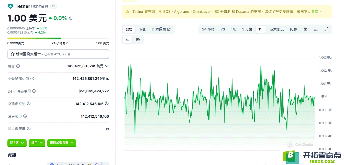The image size is (344, 165).
Task: Select the 價格 chart tab
Action: [129, 29]
